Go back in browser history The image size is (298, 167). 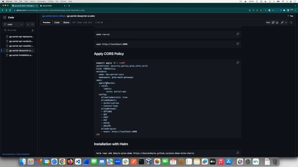(x=2, y=10)
